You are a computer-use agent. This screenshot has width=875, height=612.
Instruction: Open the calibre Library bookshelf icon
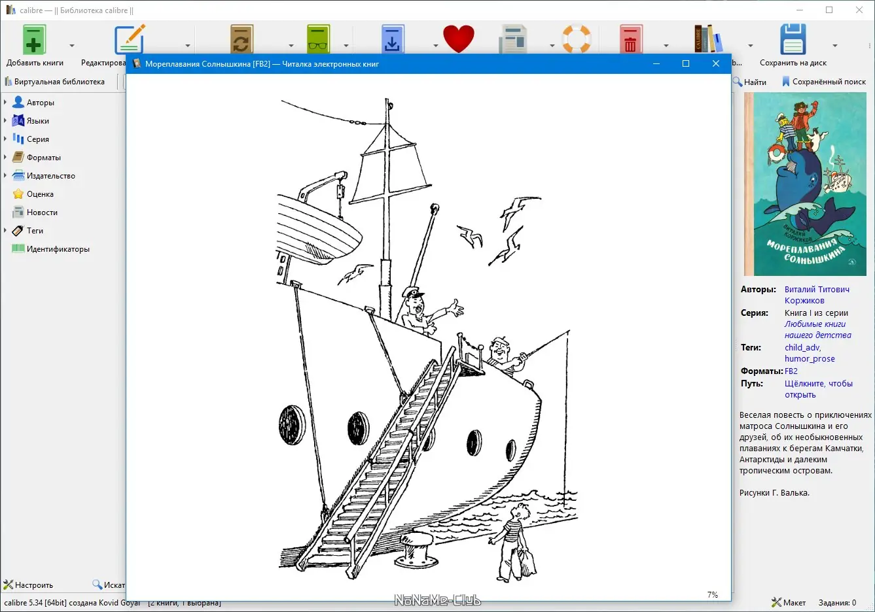click(708, 39)
